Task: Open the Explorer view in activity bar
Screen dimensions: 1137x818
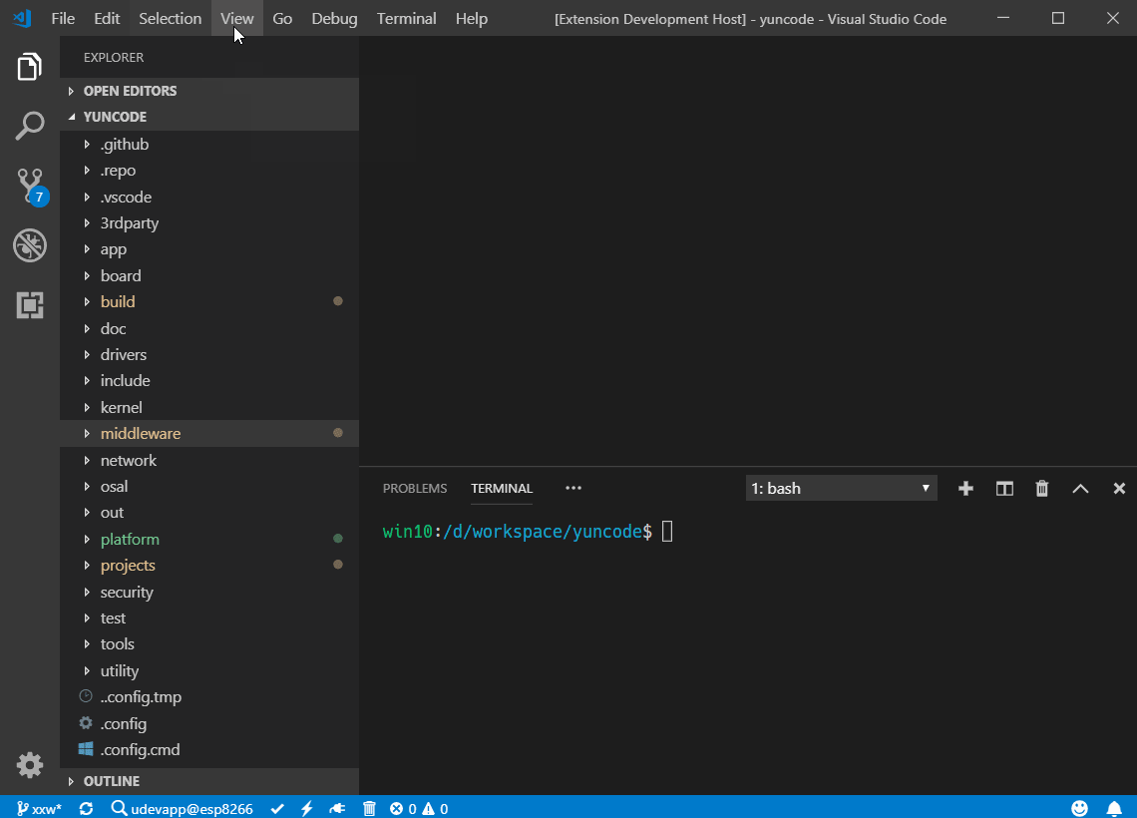Action: pyautogui.click(x=29, y=67)
